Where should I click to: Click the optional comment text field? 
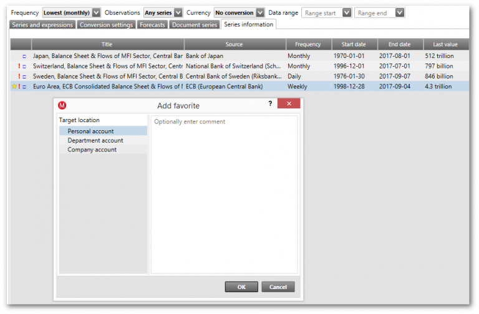tap(224, 193)
